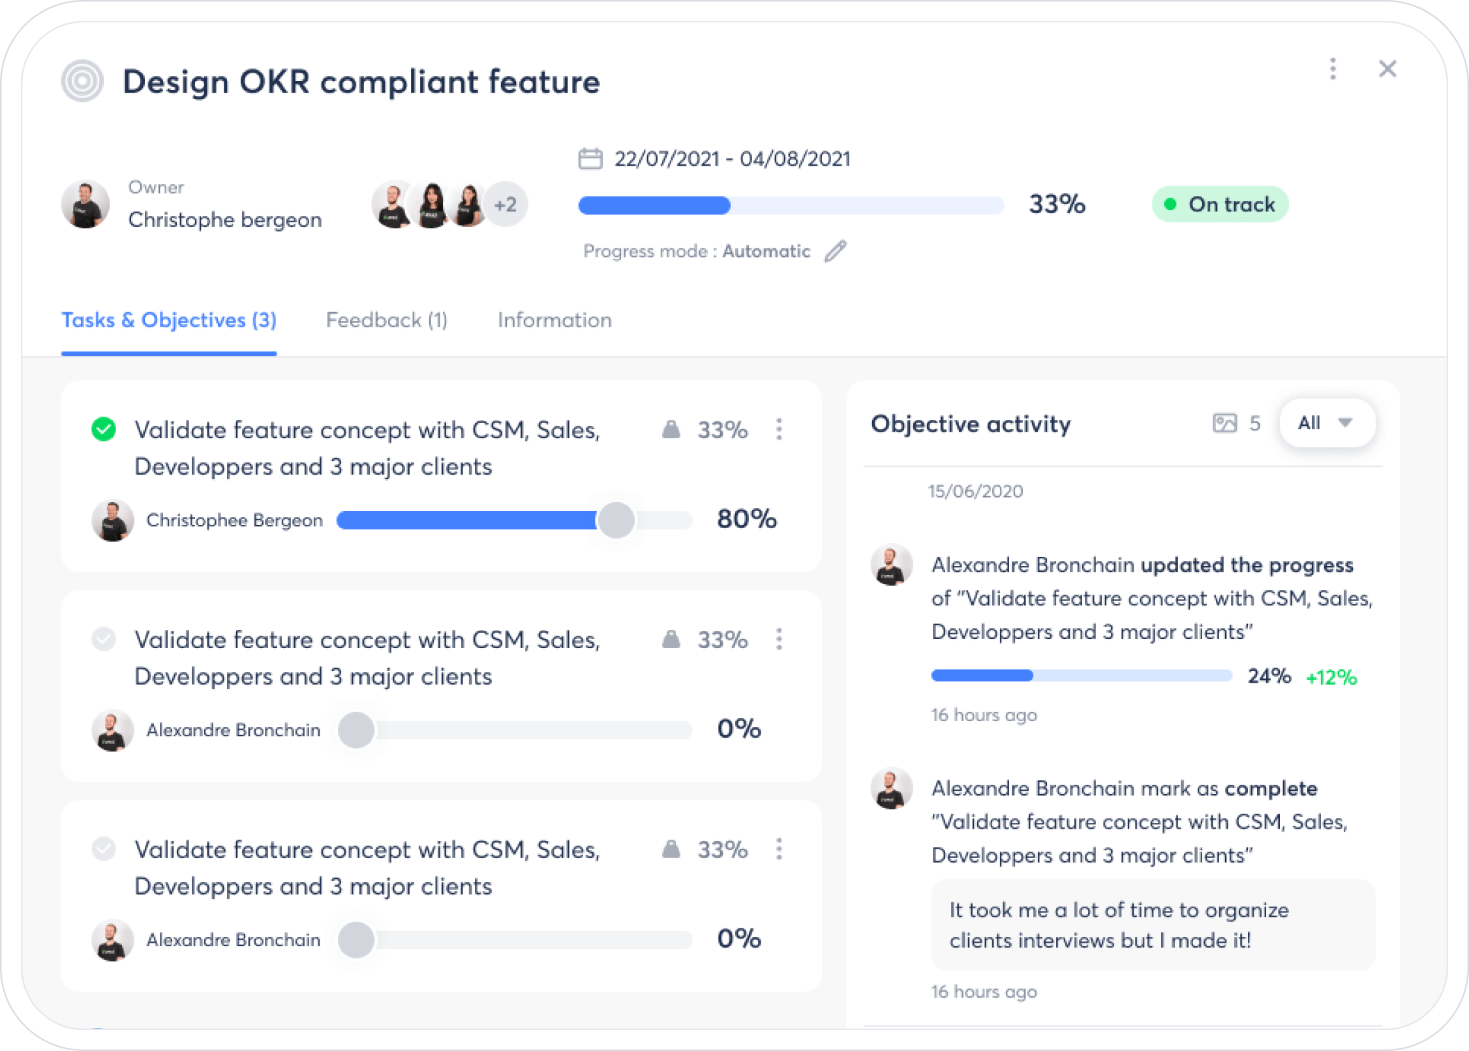Open the second task's three-dot menu
1469x1051 pixels.
point(779,640)
